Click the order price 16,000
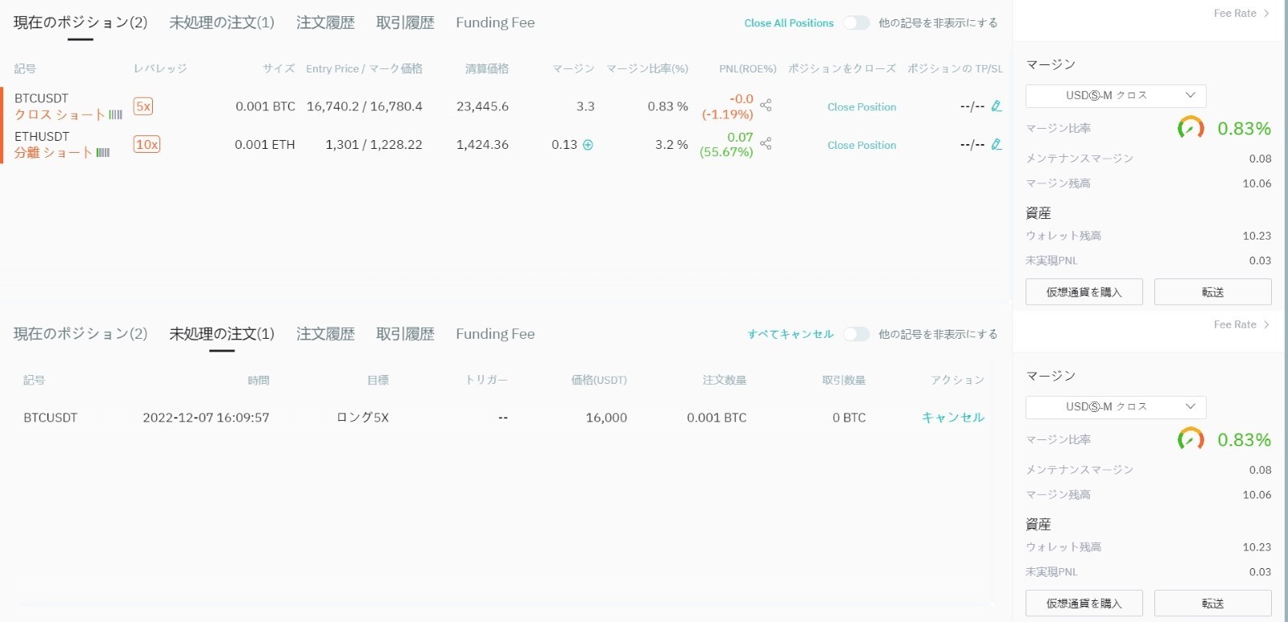The width and height of the screenshot is (1288, 622). tap(606, 418)
